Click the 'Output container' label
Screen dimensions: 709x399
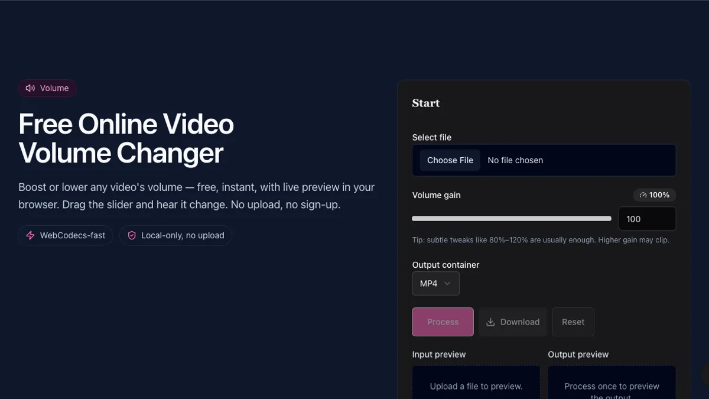(445, 265)
